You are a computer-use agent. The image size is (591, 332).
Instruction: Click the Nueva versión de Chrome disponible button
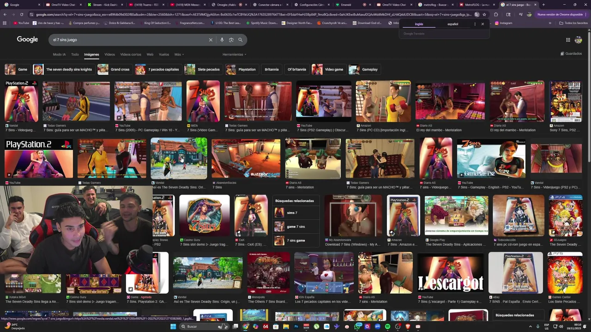click(x=560, y=14)
